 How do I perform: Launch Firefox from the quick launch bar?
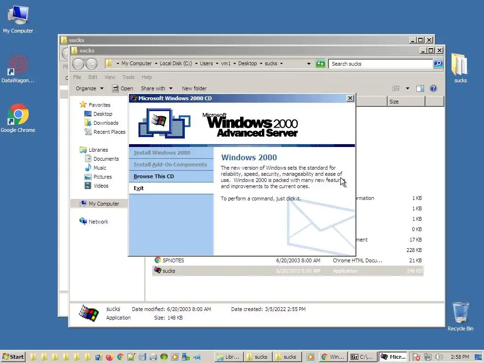tap(109, 357)
